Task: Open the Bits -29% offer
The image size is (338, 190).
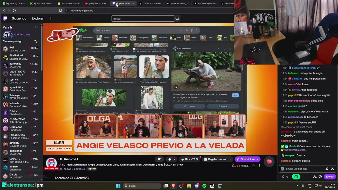Action: (189, 159)
